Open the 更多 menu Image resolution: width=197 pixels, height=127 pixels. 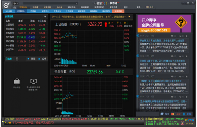coord(138,7)
